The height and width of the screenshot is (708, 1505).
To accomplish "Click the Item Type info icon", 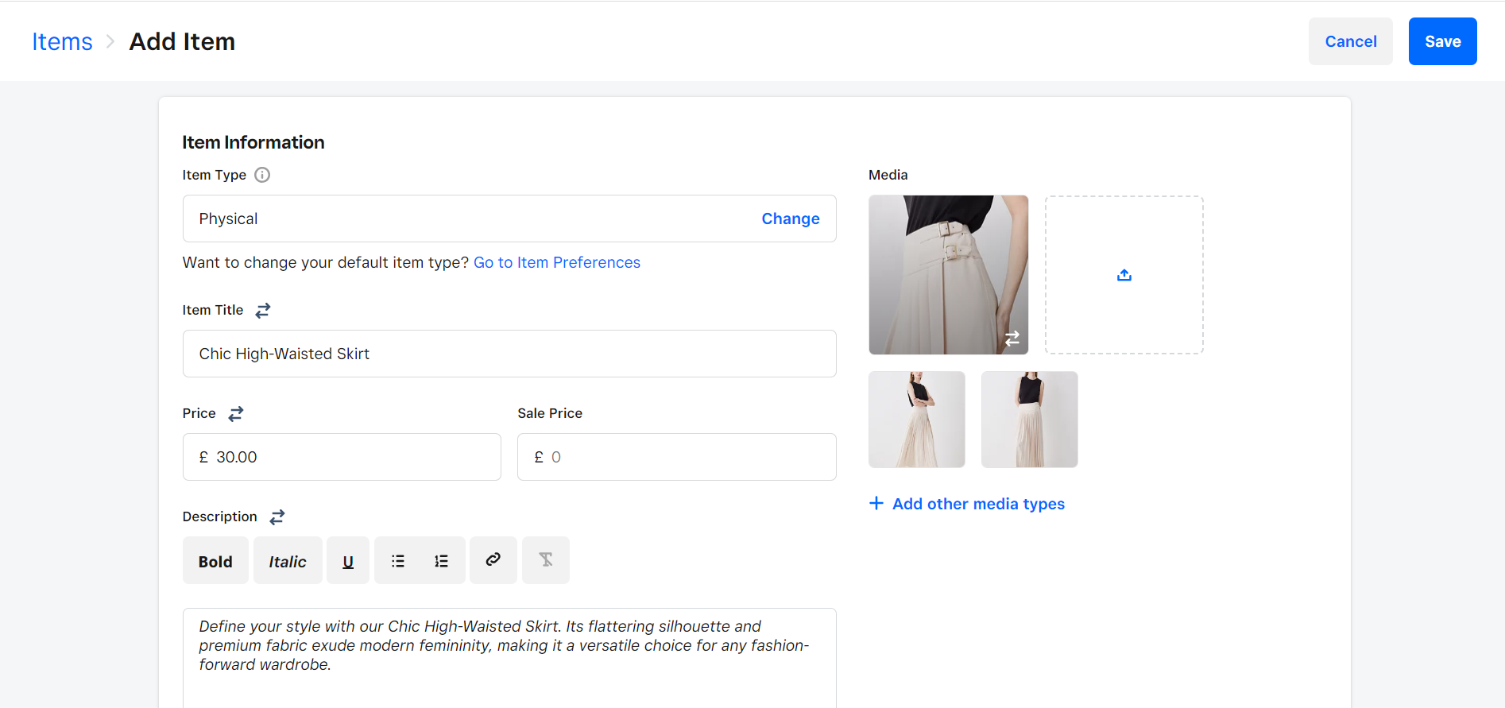I will point(262,175).
